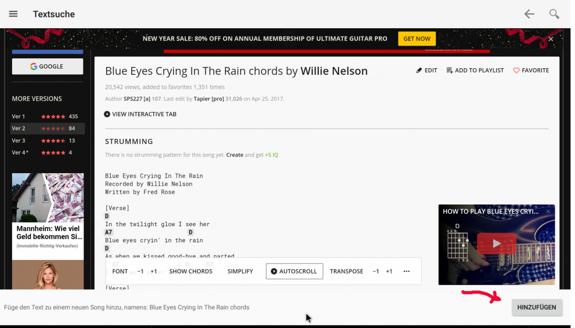This screenshot has height=328, width=575.
Task: Click SIMPLIFY in the toolbar
Action: coord(240,271)
